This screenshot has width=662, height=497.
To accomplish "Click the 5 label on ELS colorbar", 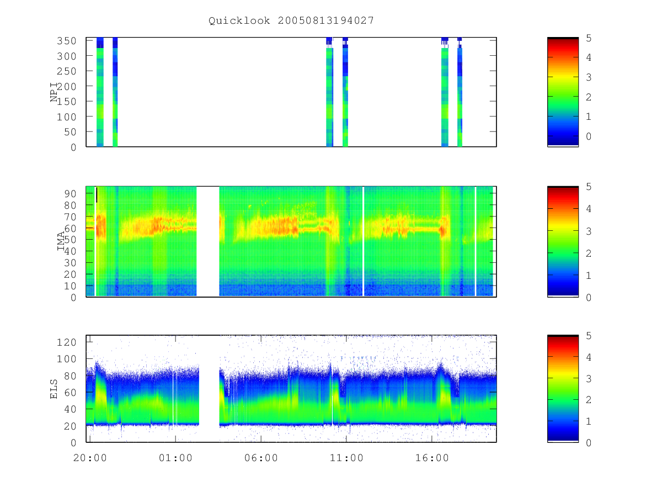I will 589,336.
